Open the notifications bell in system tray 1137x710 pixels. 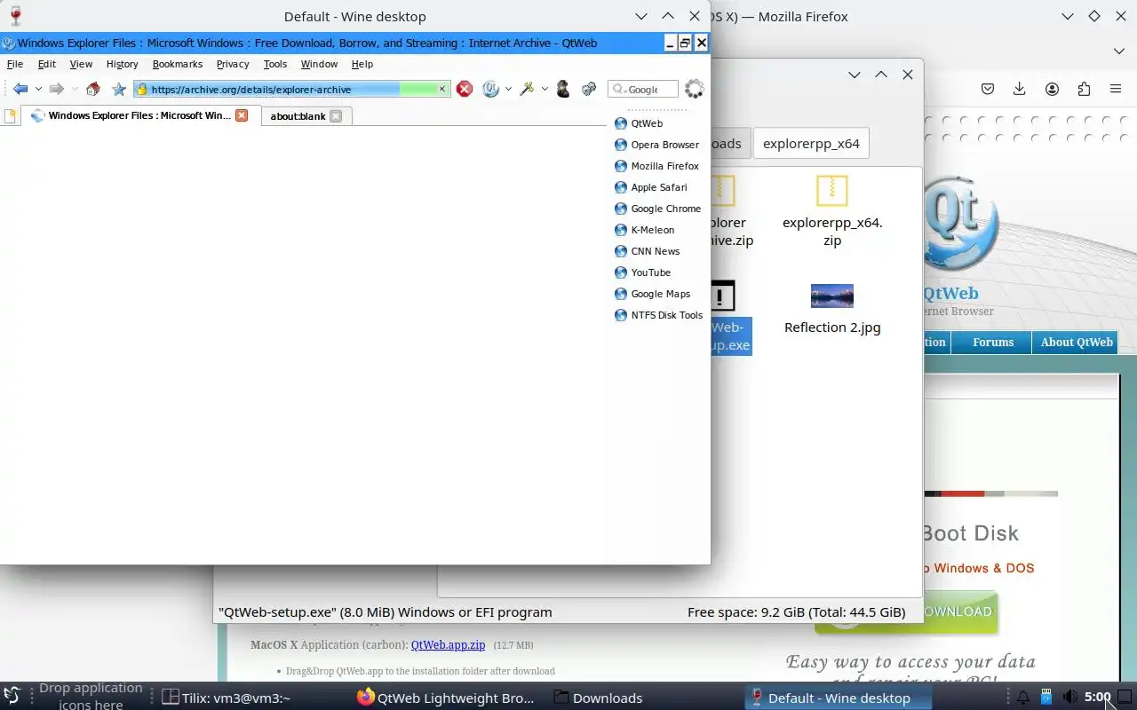pos(1022,698)
